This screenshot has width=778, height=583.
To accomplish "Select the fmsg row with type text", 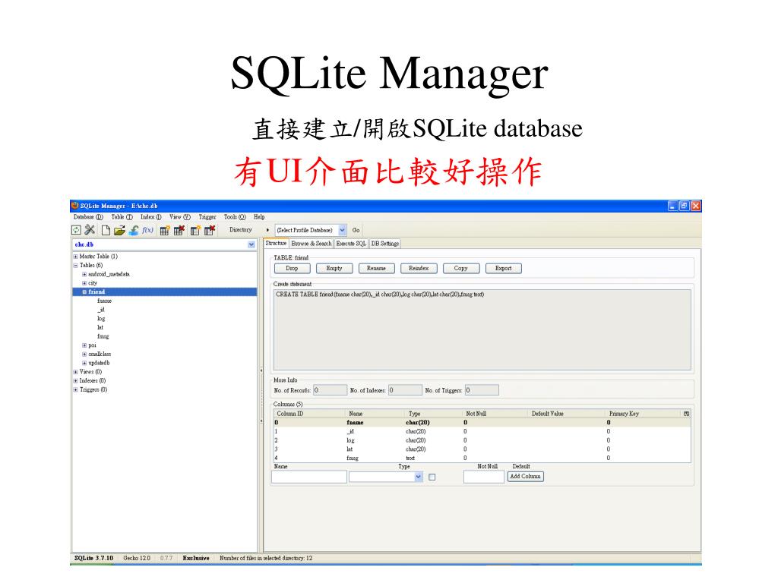I will point(482,459).
